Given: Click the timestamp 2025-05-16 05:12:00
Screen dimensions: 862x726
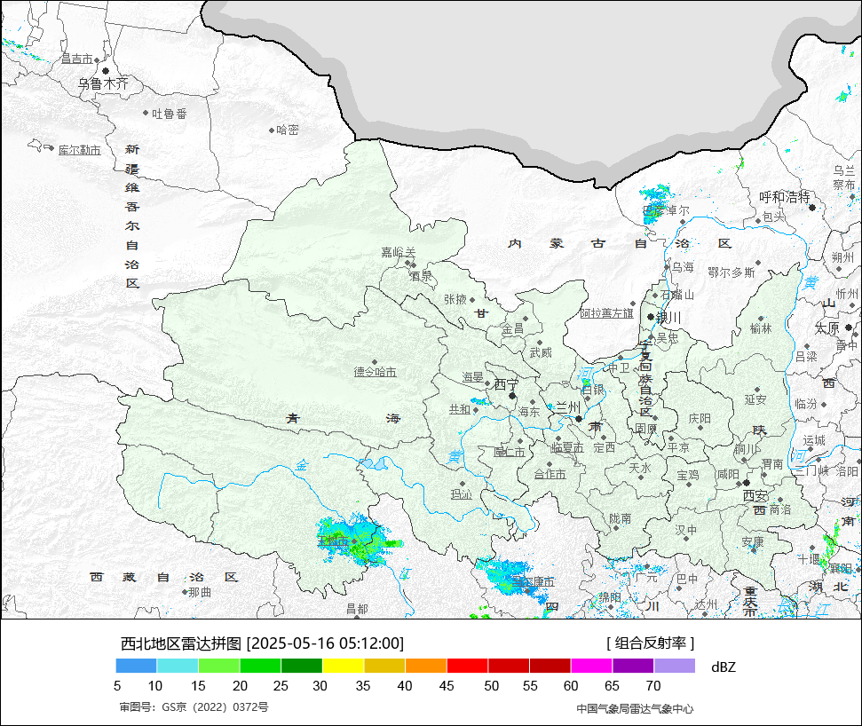Looking at the screenshot, I should pyautogui.click(x=326, y=643).
